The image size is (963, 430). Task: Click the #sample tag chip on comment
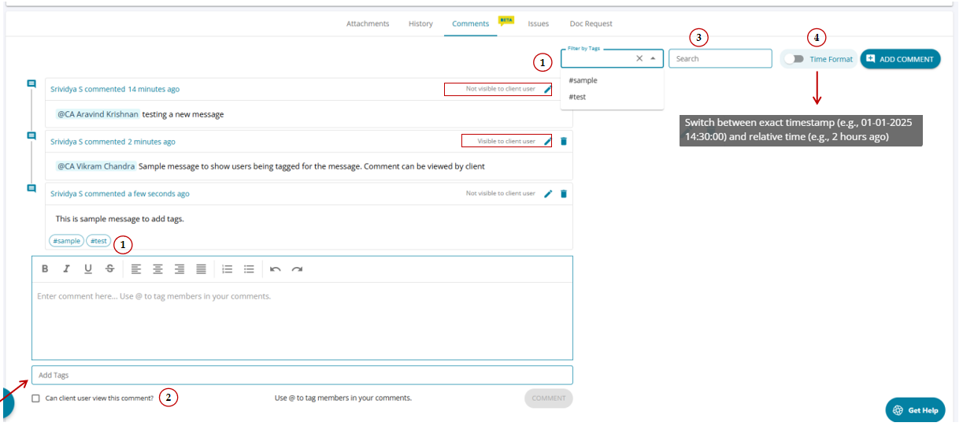coord(66,241)
